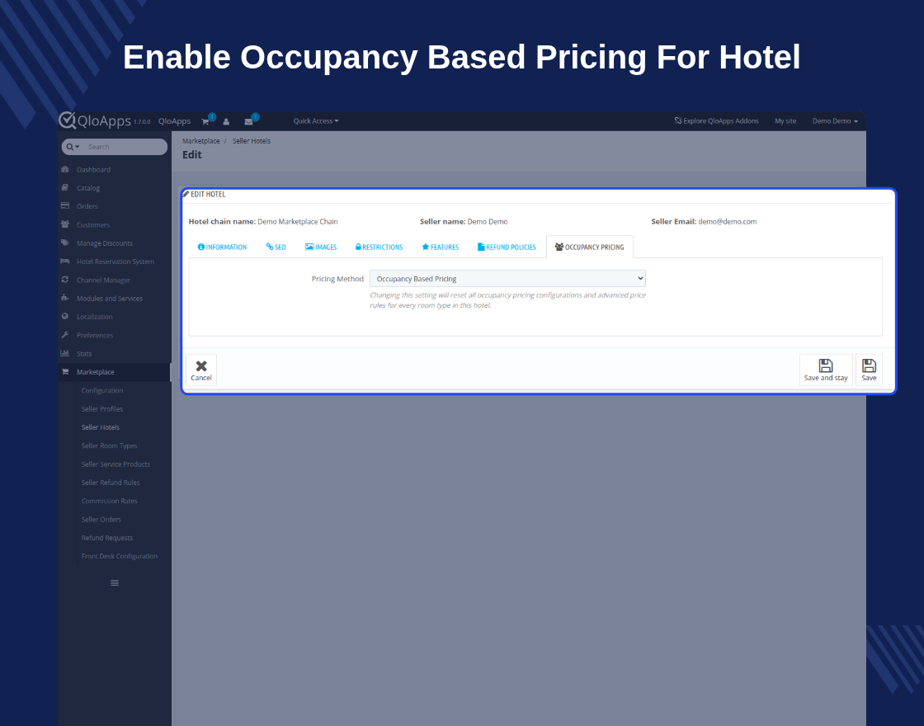This screenshot has width=924, height=726.
Task: Open Commission Rates submenu item
Action: click(x=109, y=501)
